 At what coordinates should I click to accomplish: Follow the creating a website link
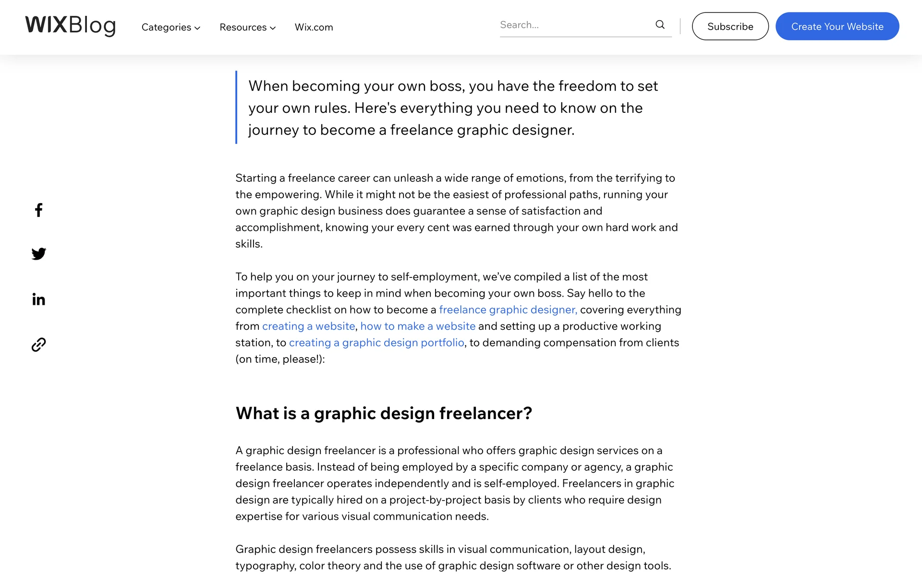[308, 326]
